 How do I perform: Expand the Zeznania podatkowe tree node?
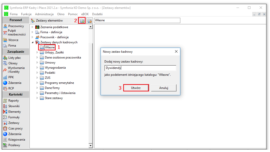pyautogui.click(x=32, y=27)
